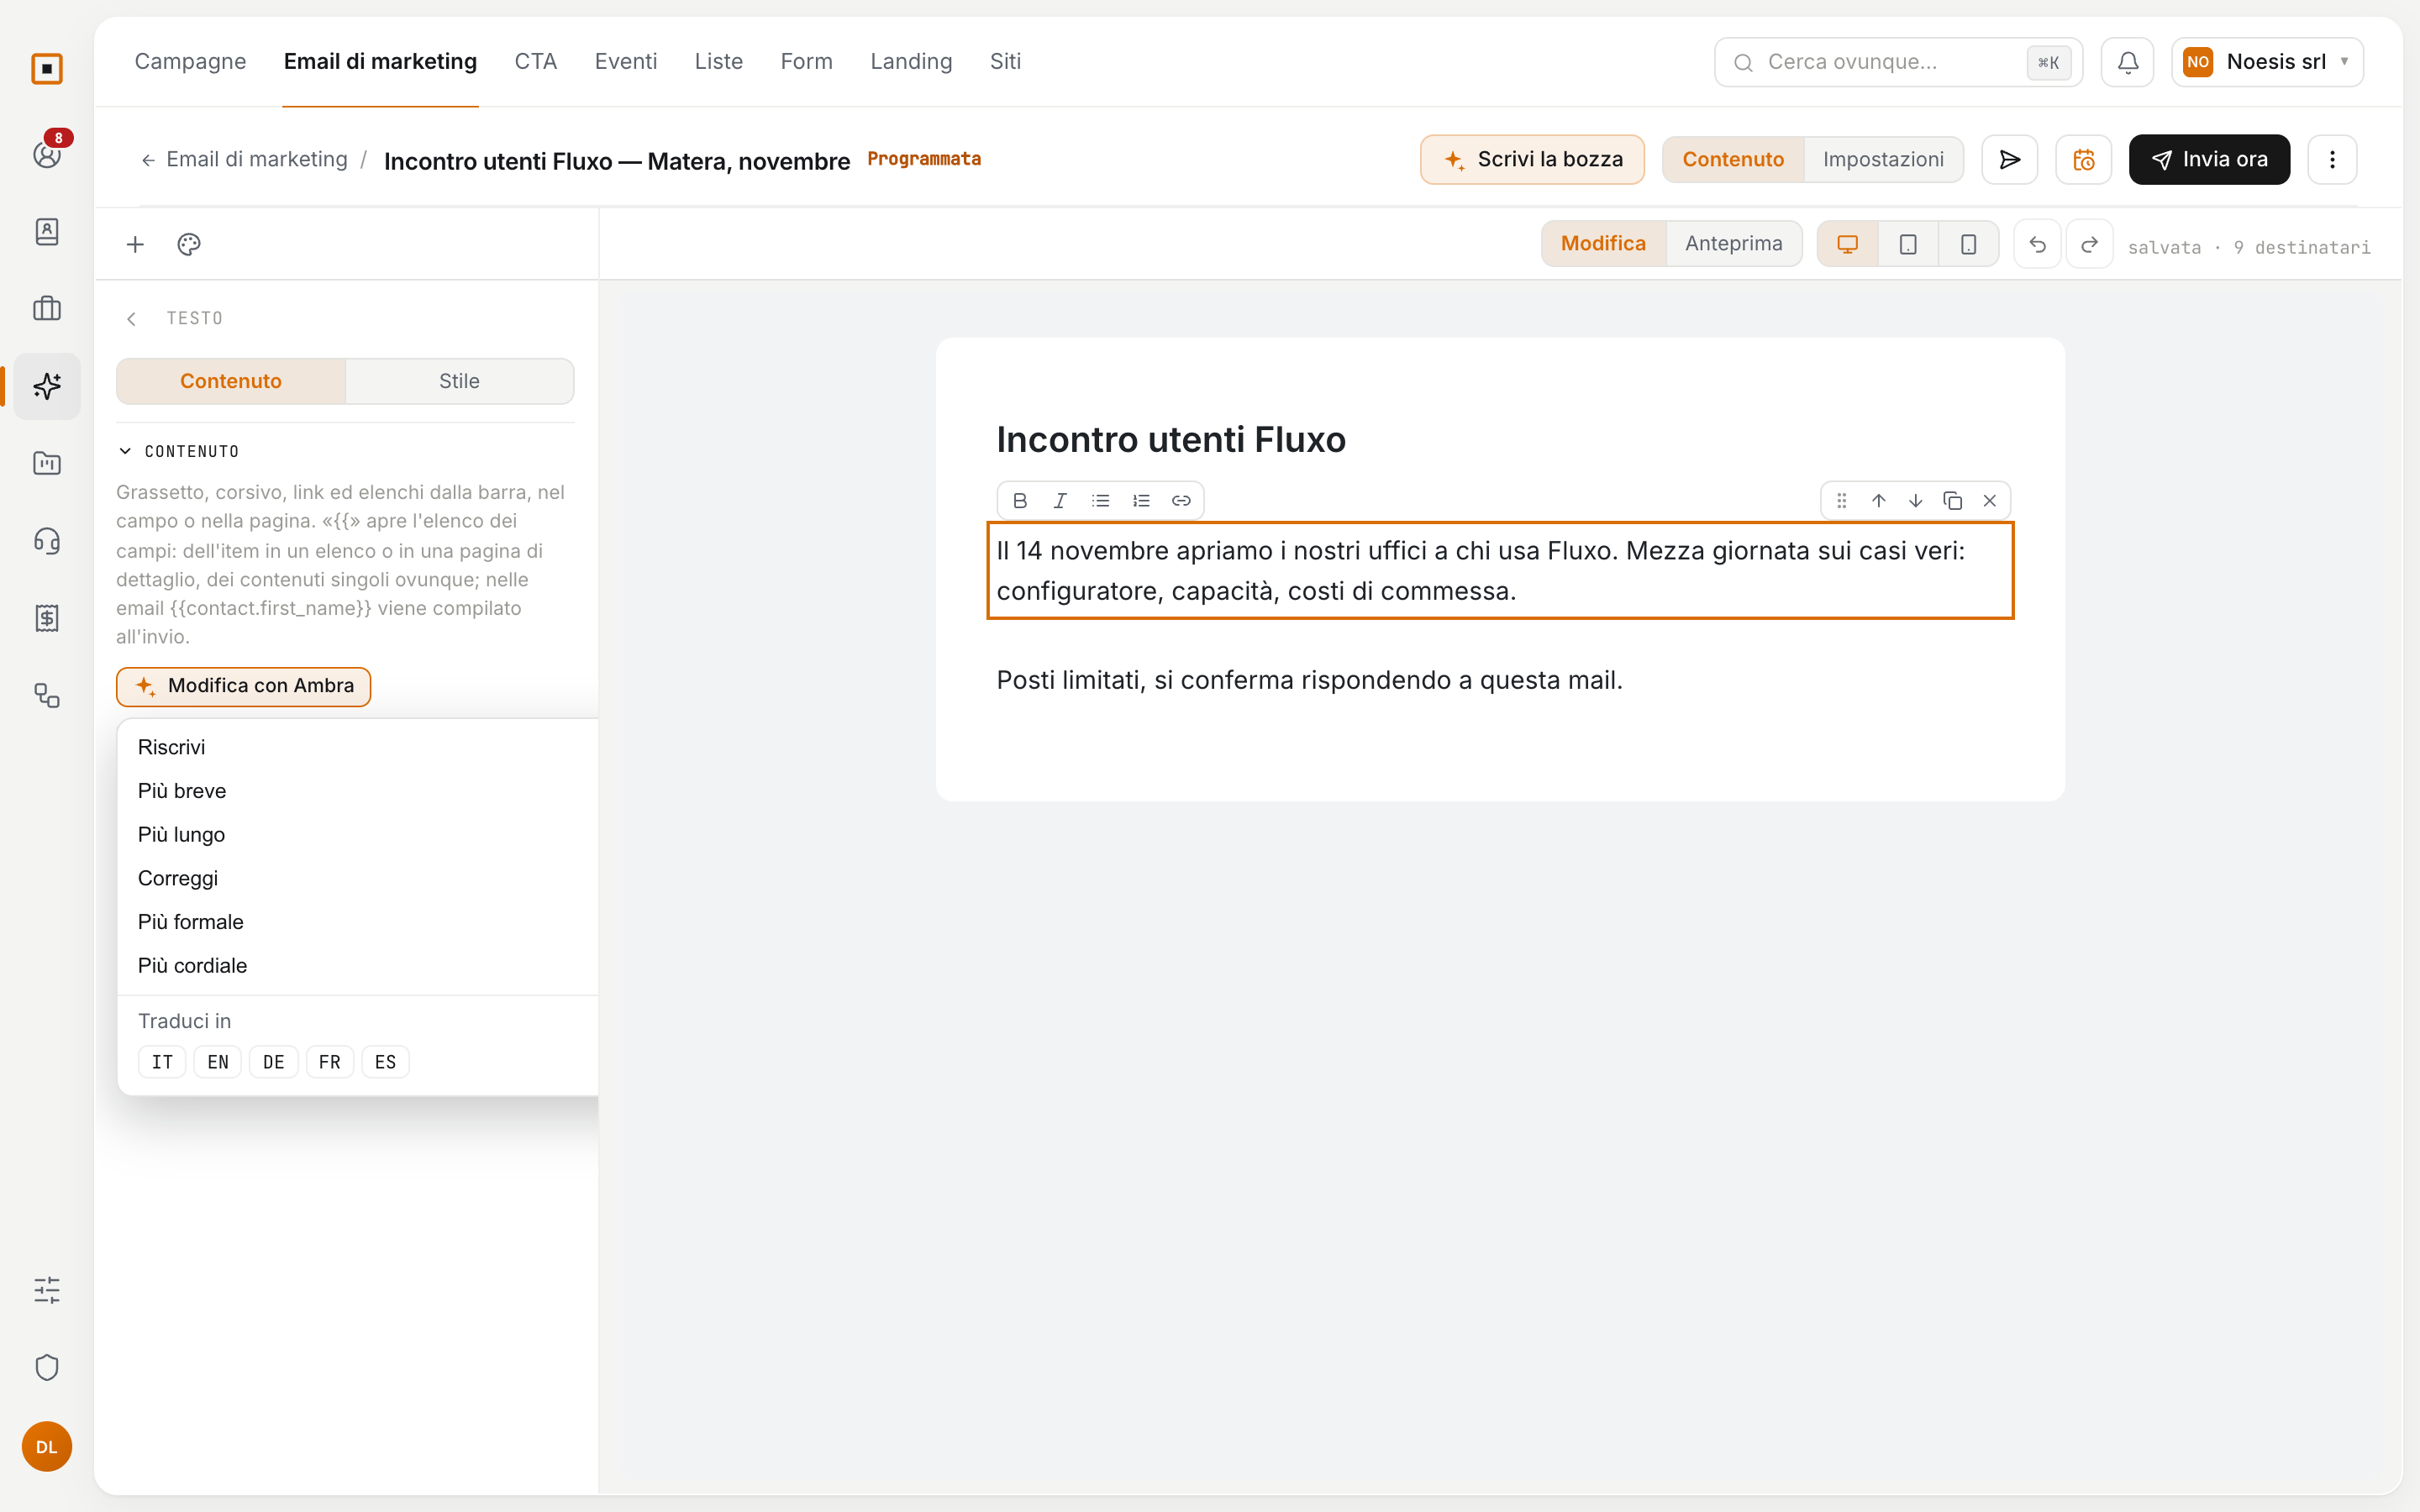This screenshot has height=1512, width=2420.
Task: Grab the block drag handle
Action: pyautogui.click(x=1842, y=501)
